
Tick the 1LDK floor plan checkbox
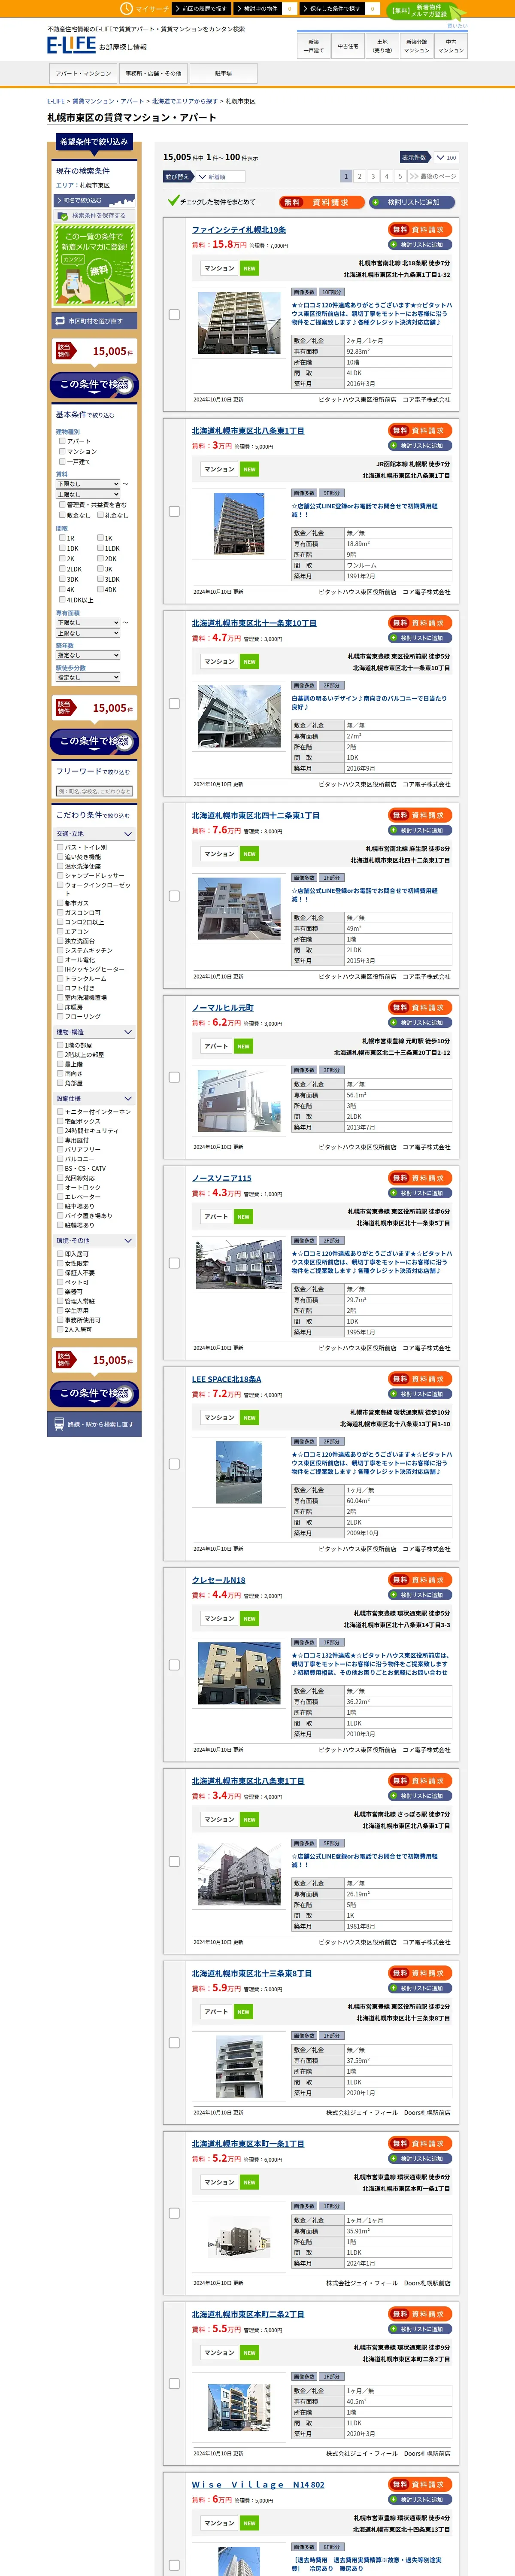click(x=100, y=548)
